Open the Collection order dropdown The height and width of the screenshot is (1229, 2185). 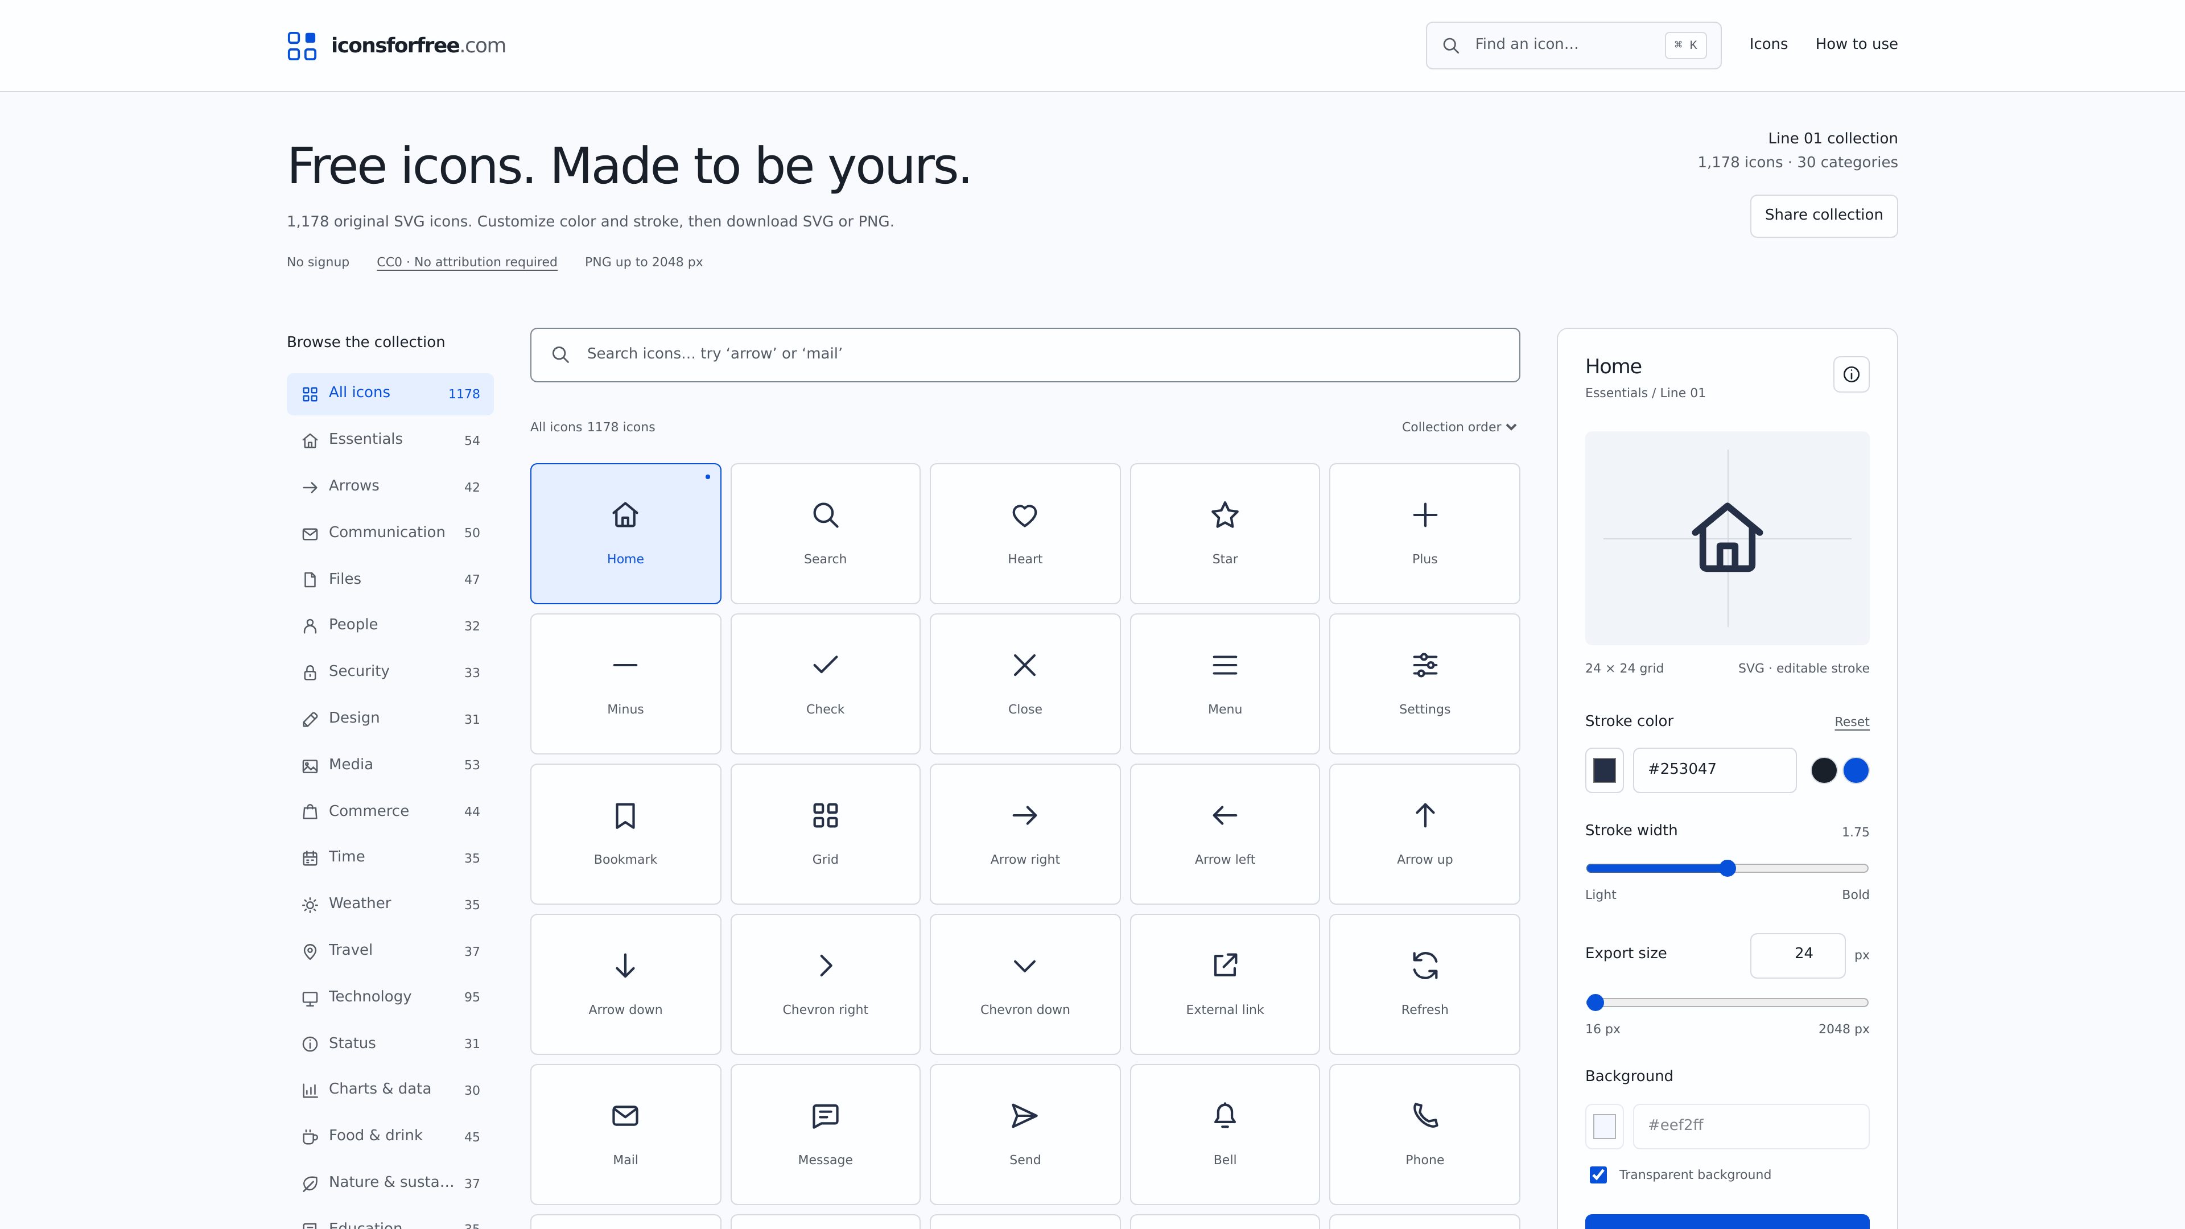1459,427
